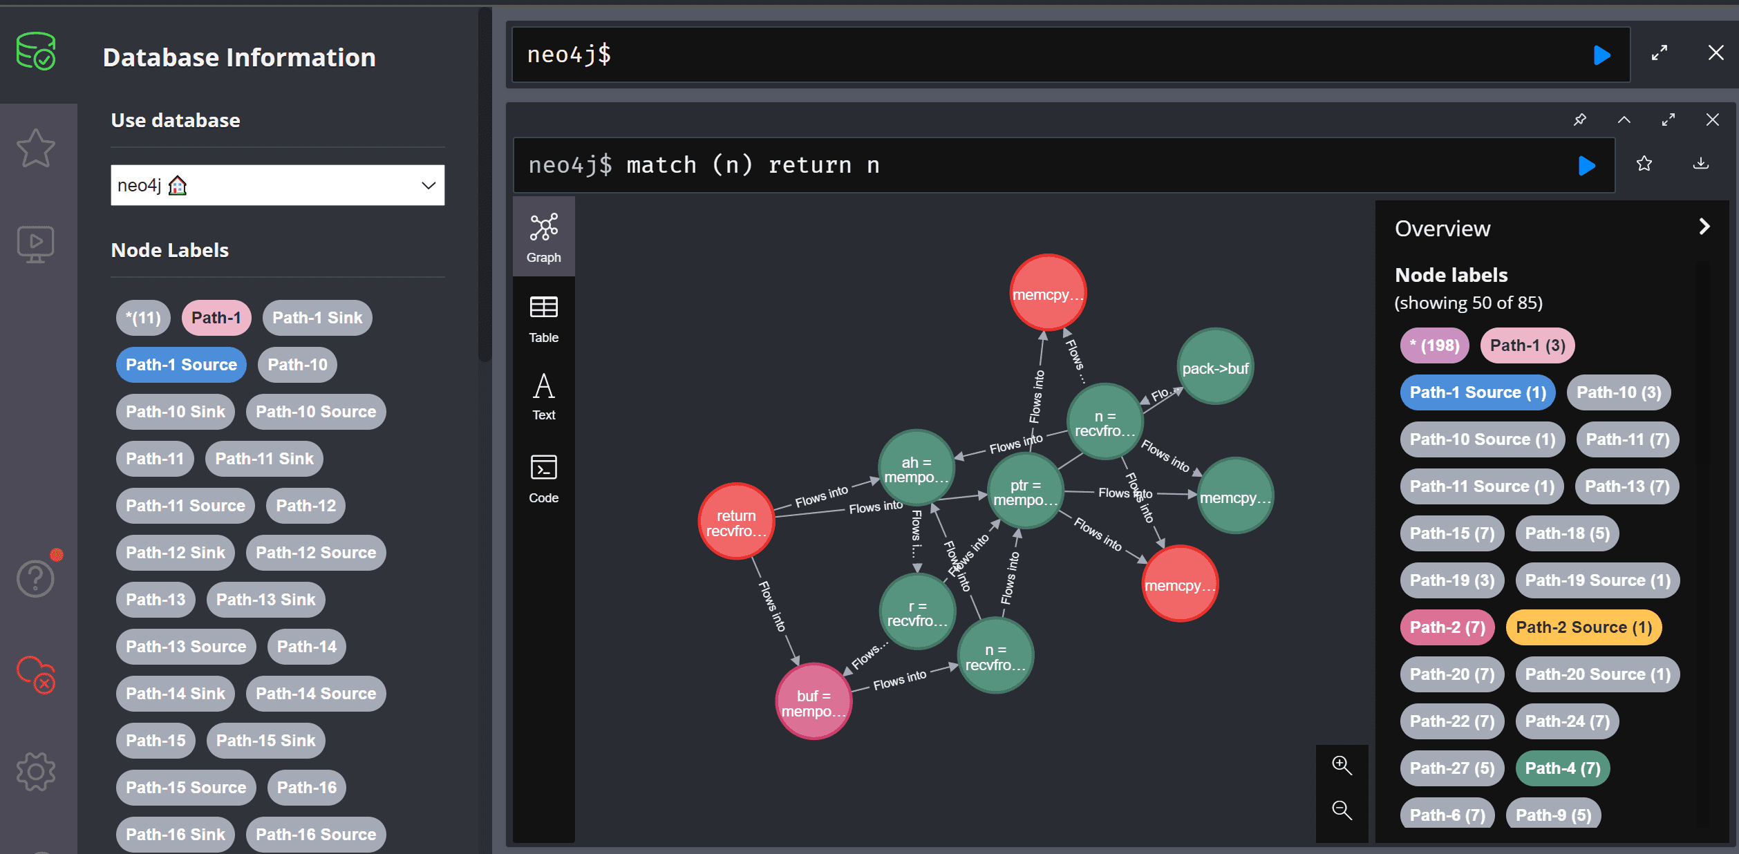Select Path-1 Source node label
Image resolution: width=1739 pixels, height=854 pixels.
click(x=180, y=364)
